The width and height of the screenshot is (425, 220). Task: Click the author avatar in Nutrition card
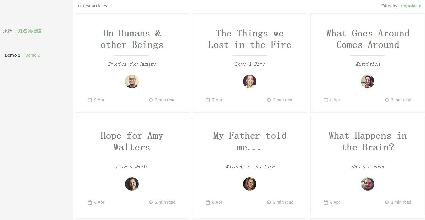click(x=368, y=82)
